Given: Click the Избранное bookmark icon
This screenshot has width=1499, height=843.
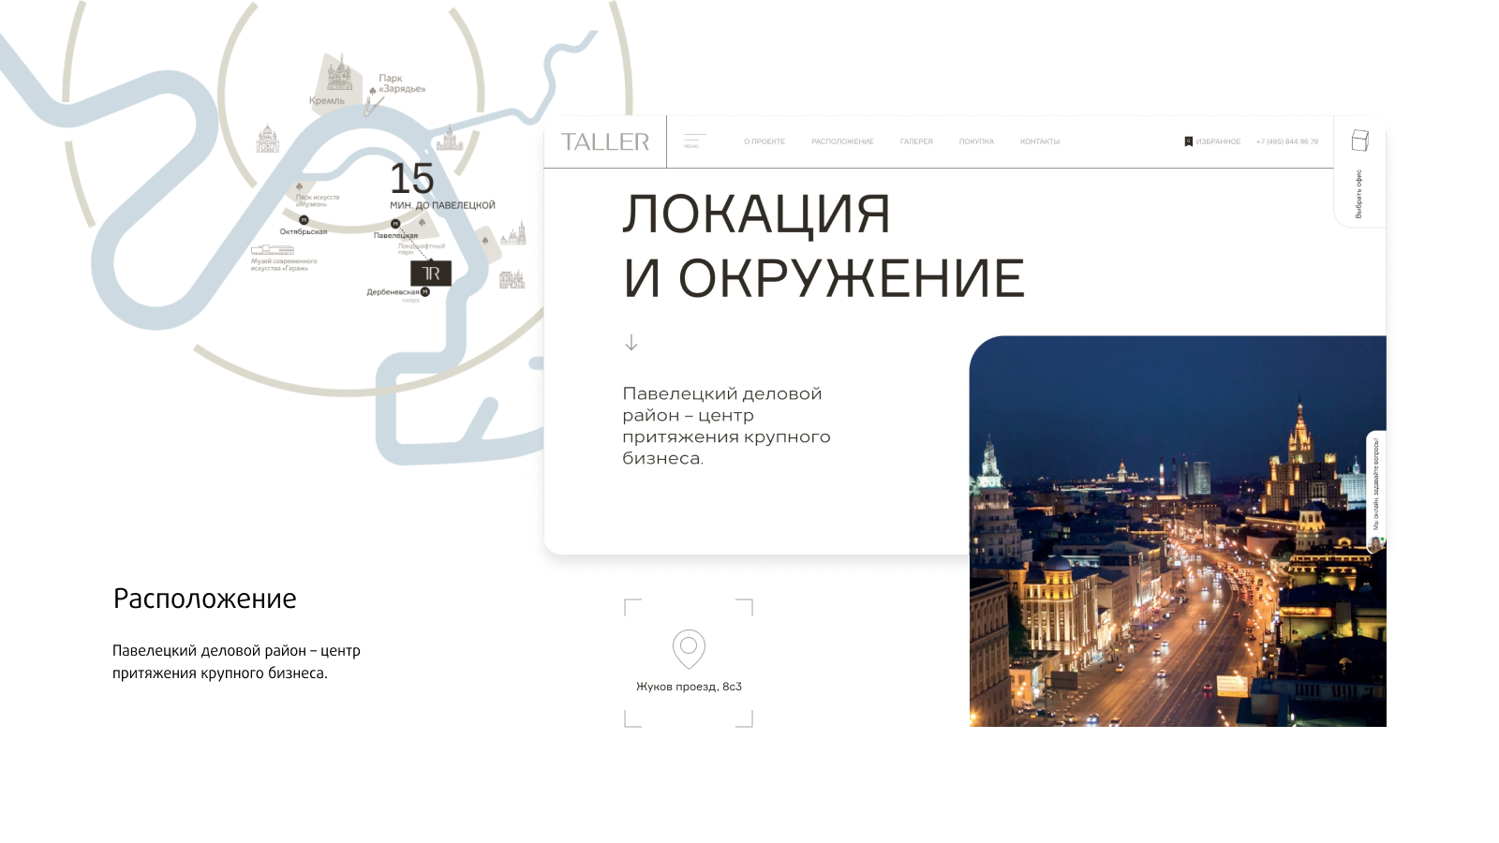Looking at the screenshot, I should (1188, 141).
